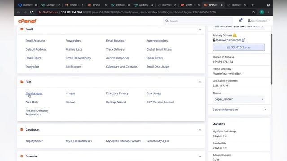The image size is (287, 161).
Task: Open MySQL Databases link
Action: coord(79,141)
